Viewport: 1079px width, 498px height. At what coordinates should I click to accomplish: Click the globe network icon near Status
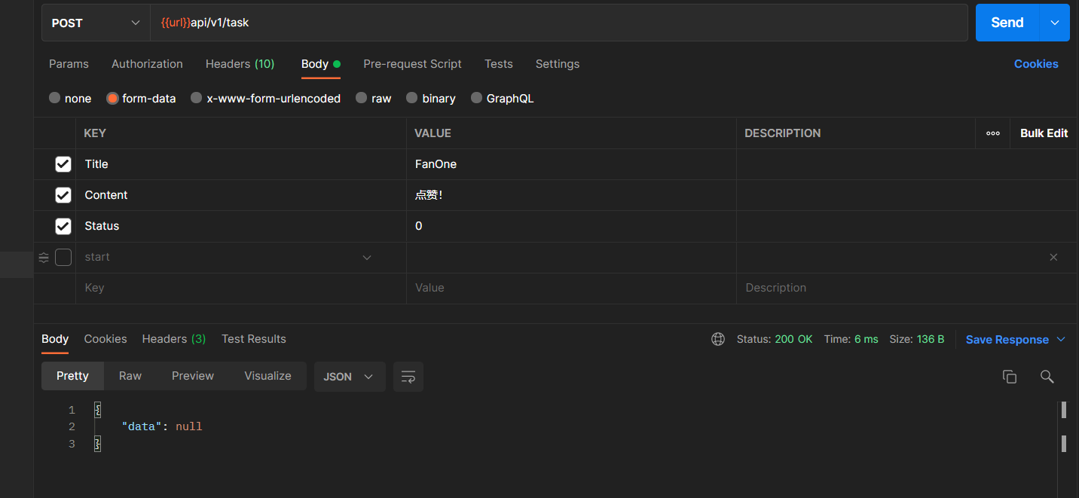point(718,339)
